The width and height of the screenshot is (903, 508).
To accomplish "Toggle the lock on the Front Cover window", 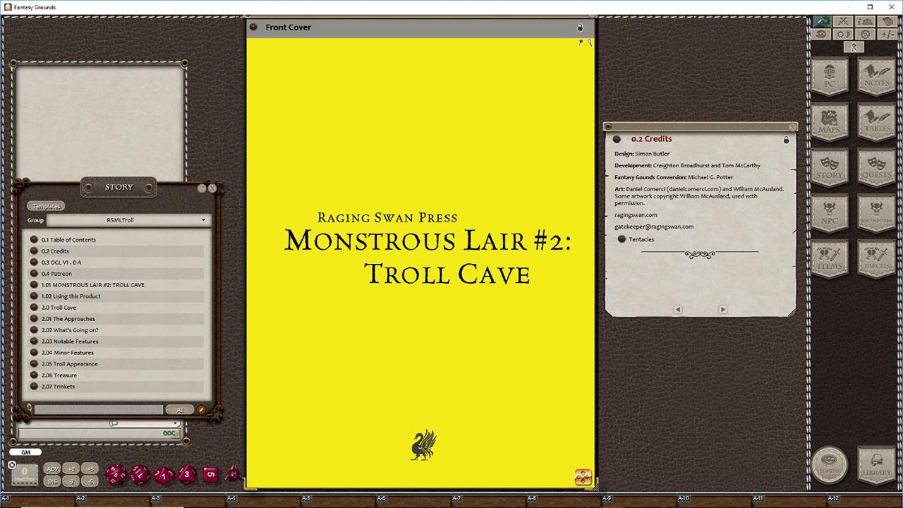I will pos(580,28).
